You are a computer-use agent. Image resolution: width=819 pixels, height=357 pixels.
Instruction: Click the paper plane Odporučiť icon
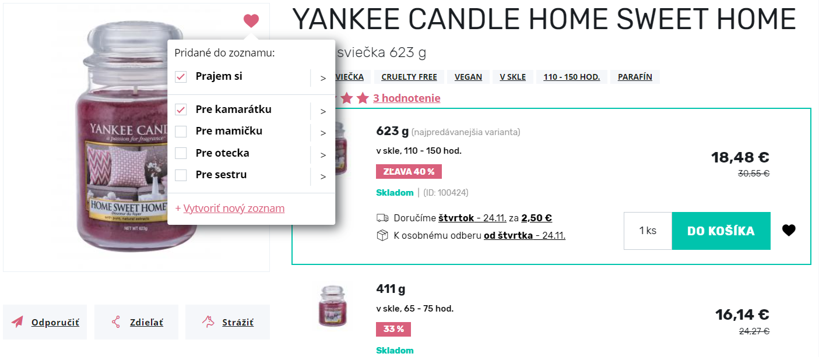tap(17, 322)
